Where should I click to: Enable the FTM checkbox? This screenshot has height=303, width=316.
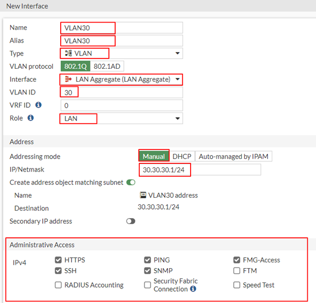[x=237, y=271]
